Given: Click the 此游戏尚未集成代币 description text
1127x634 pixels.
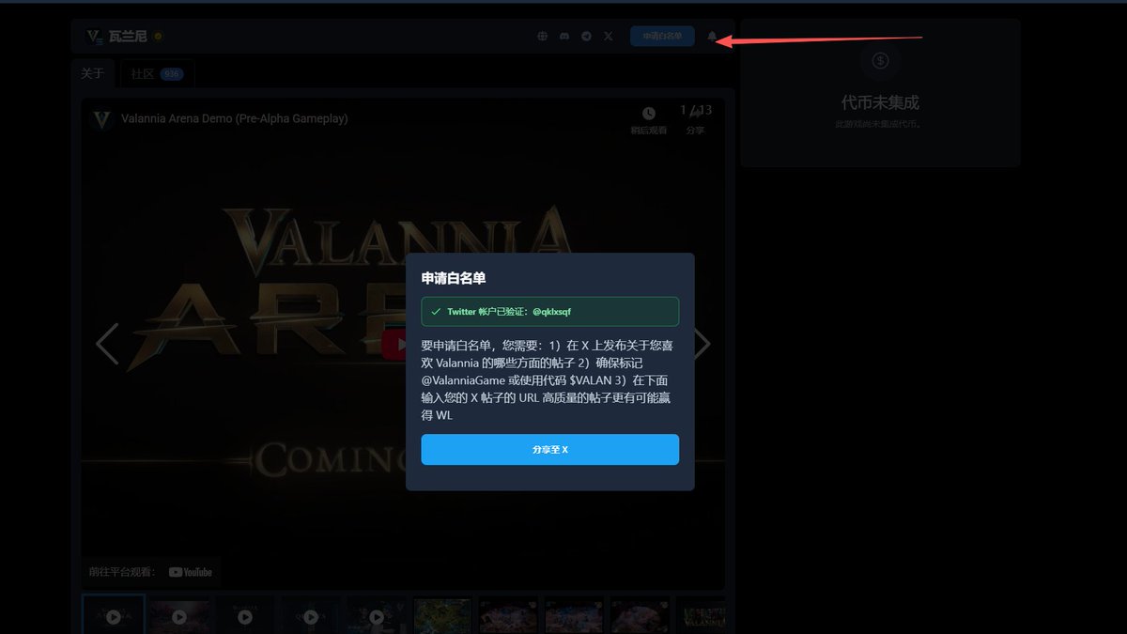Looking at the screenshot, I should point(880,124).
